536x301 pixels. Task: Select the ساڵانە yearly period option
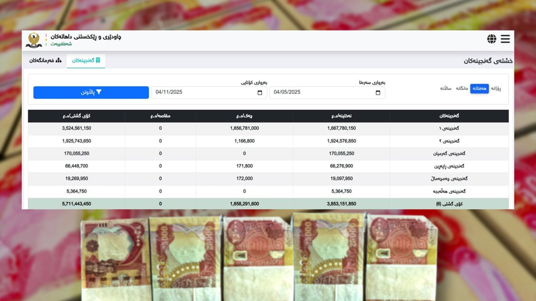click(446, 88)
